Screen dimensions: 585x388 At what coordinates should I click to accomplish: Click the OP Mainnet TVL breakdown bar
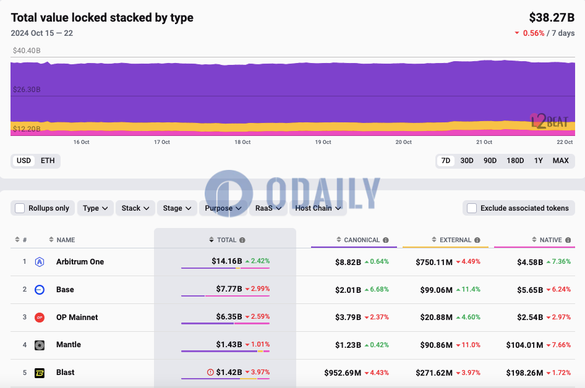click(225, 324)
